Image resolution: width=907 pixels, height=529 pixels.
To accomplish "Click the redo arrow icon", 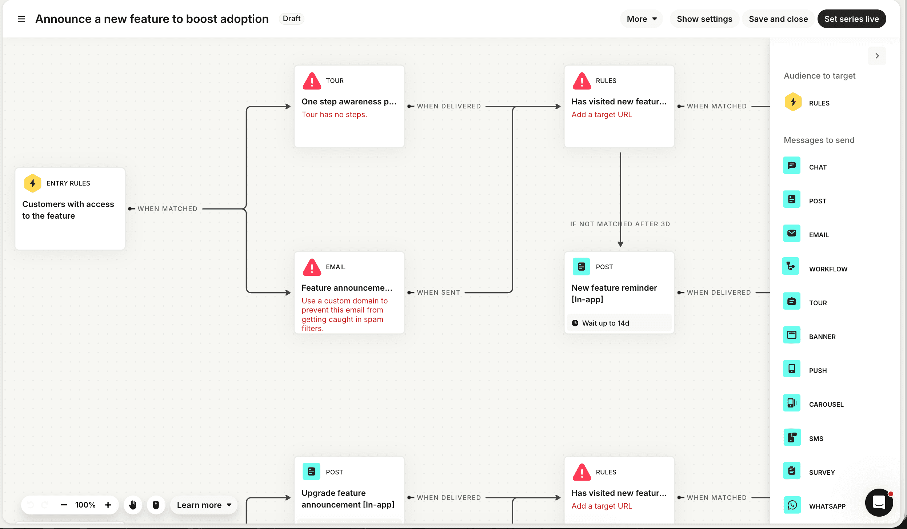I will (x=45, y=505).
